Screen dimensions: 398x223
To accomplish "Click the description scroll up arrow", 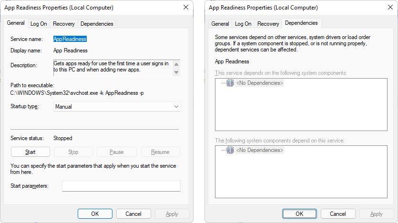I will (176, 64).
